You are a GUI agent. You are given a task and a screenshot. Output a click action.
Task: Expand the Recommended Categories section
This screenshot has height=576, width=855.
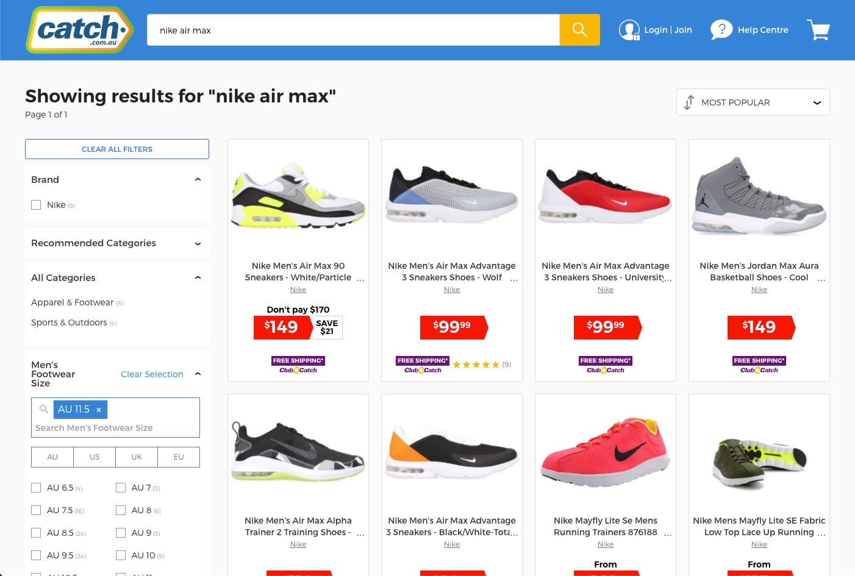coord(198,243)
